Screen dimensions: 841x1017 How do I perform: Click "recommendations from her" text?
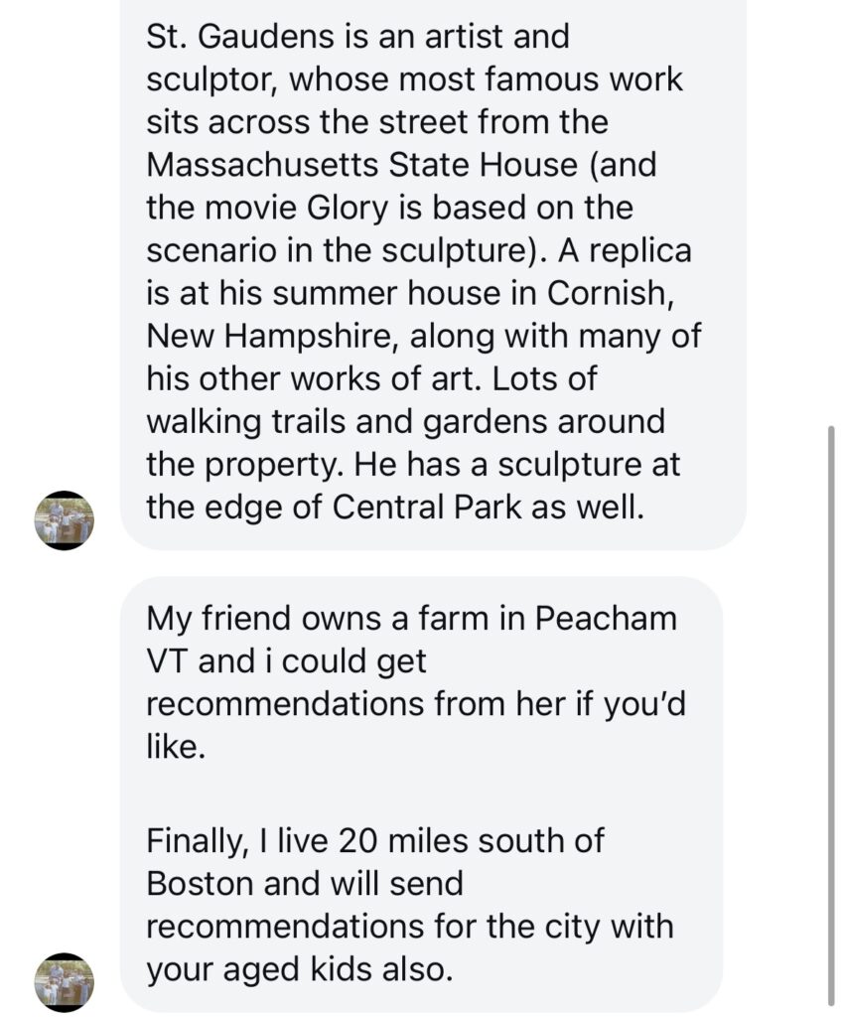click(x=341, y=703)
